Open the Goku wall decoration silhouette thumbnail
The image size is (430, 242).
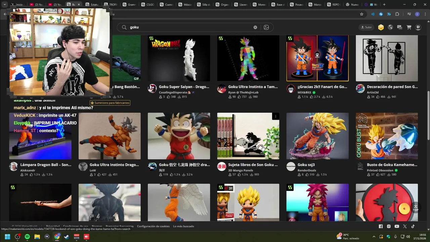pos(387,58)
